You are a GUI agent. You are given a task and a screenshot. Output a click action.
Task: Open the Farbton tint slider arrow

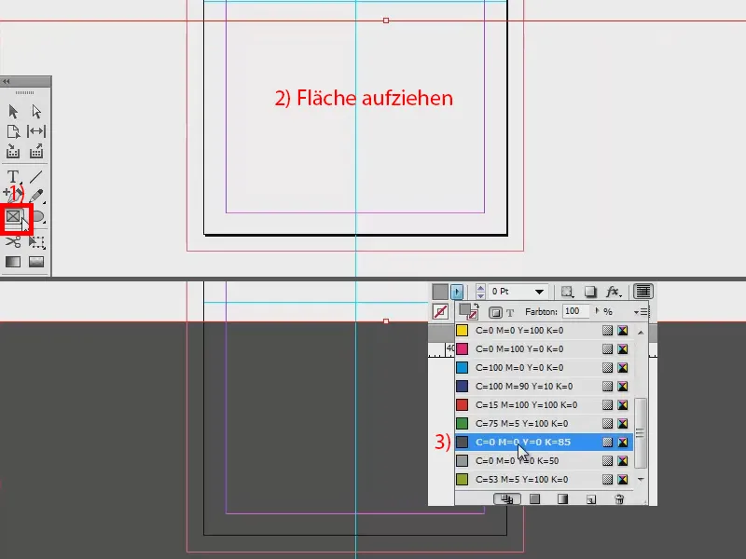pos(597,311)
